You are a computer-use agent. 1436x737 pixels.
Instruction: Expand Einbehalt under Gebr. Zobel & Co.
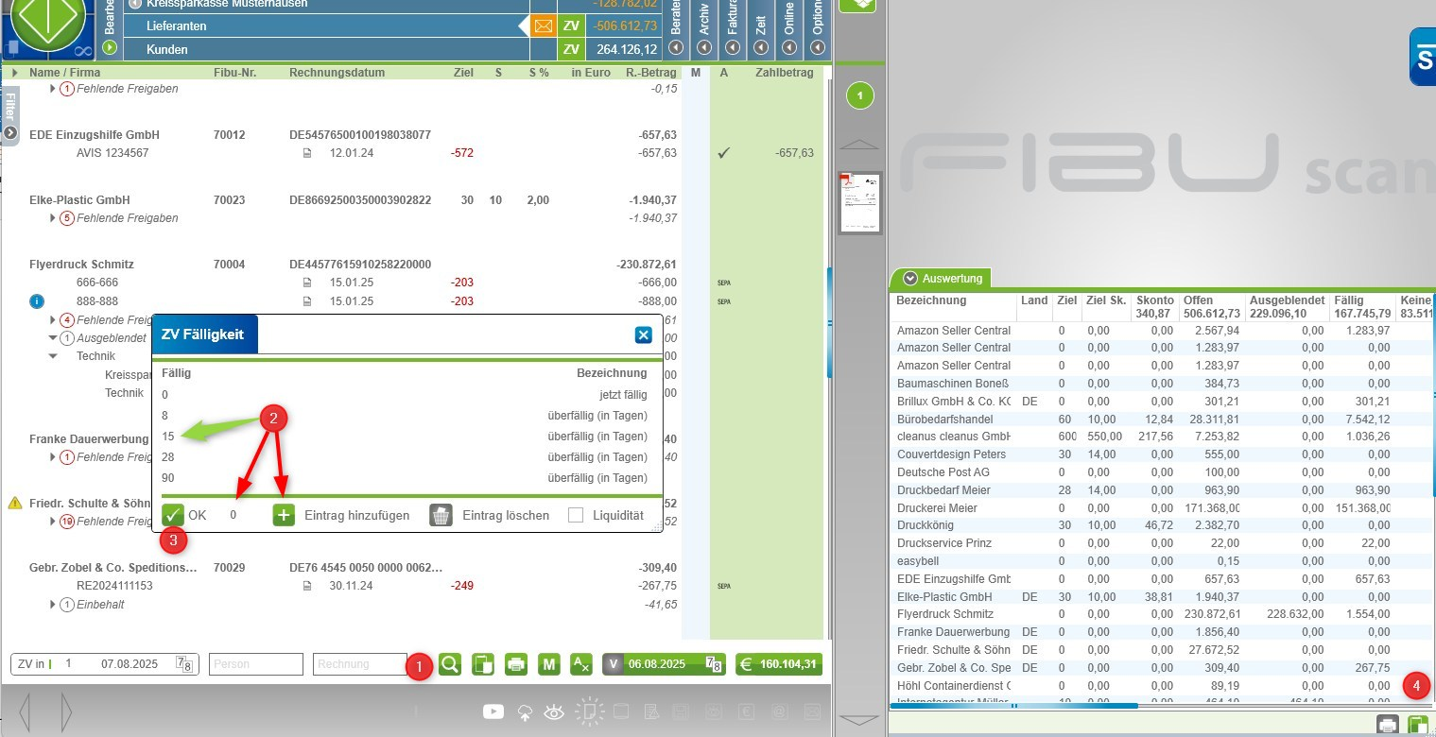click(53, 605)
